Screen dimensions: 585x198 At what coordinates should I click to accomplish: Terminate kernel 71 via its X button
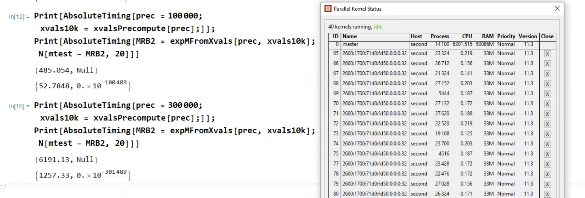click(x=547, y=114)
